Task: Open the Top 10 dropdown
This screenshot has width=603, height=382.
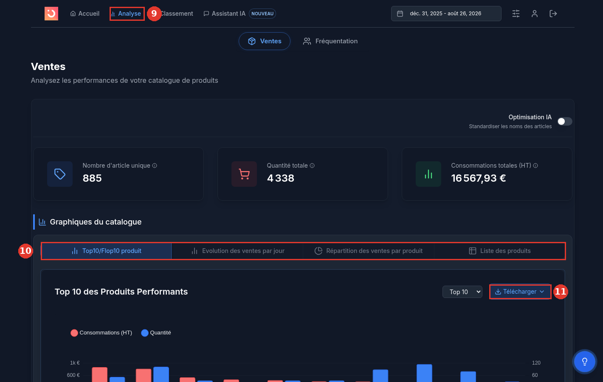Action: click(462, 292)
